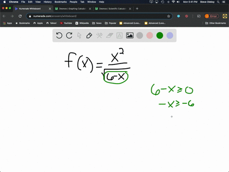The image size is (229, 172).
Task: Open the Chrome menu
Action: pos(13,2)
